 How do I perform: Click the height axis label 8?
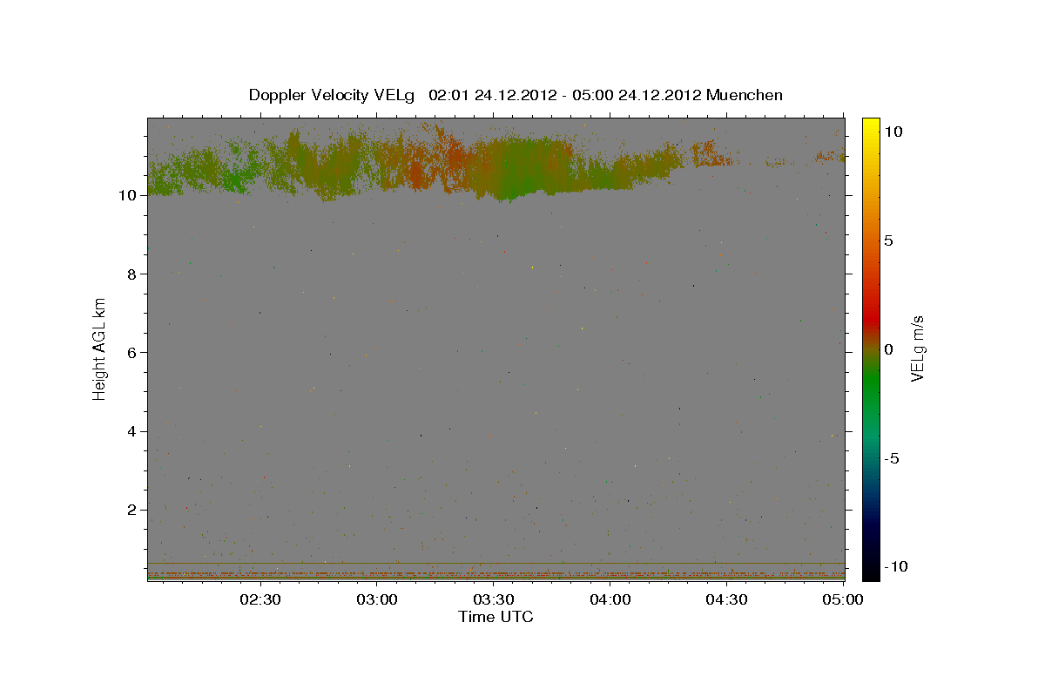tap(132, 274)
